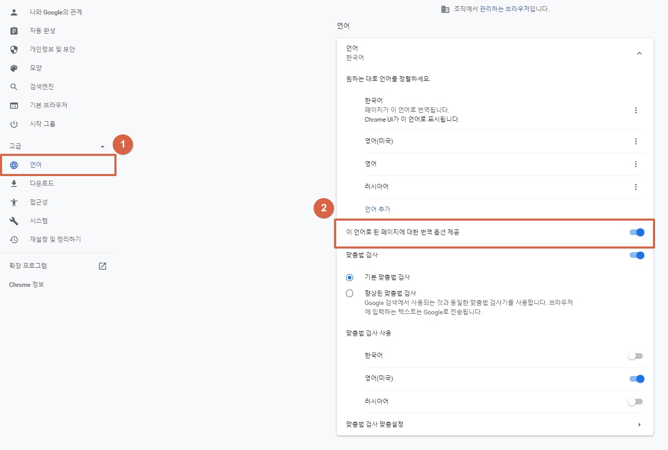Disable spell check for 영어(미국)
This screenshot has width=668, height=450.
(x=637, y=379)
